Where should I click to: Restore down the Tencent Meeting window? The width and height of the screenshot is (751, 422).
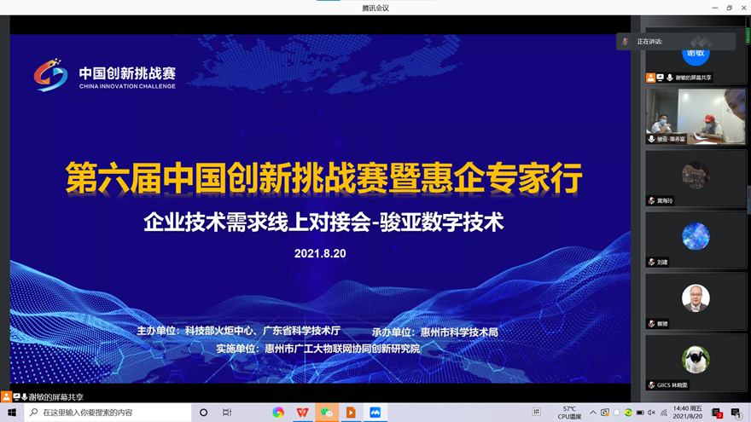730,8
